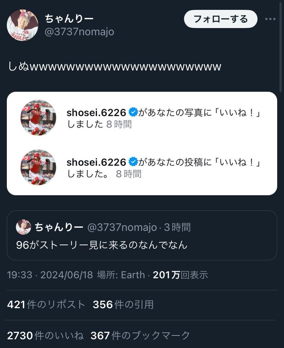
Task: Click the @3737nomajo handle in header
Action: (79, 32)
